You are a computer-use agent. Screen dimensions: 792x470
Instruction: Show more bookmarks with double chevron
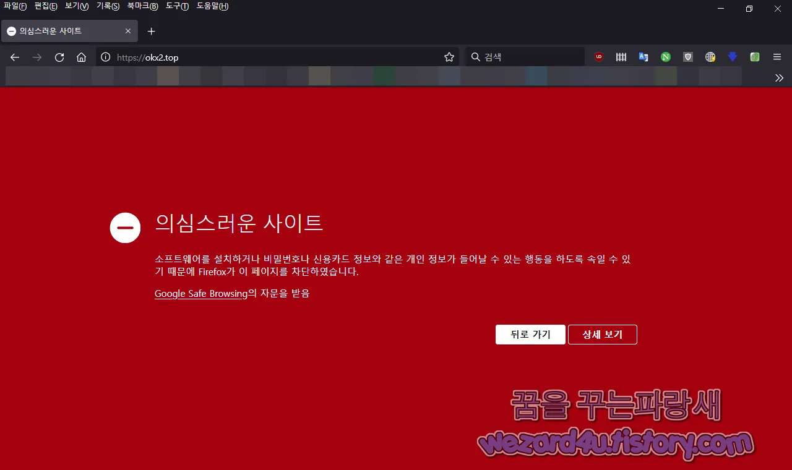(779, 77)
